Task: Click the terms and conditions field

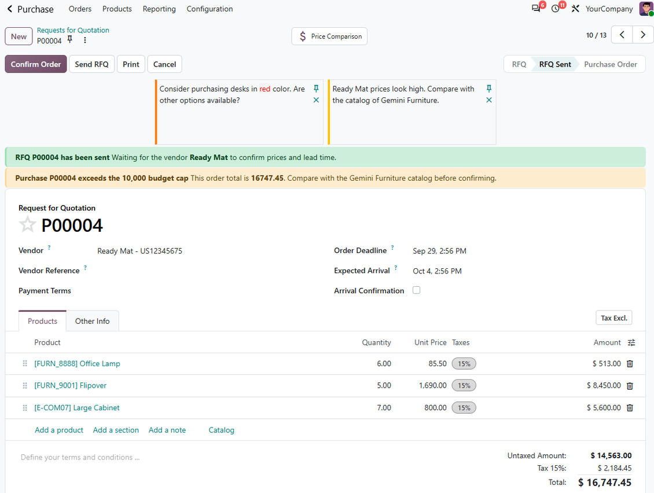Action: pos(80,457)
